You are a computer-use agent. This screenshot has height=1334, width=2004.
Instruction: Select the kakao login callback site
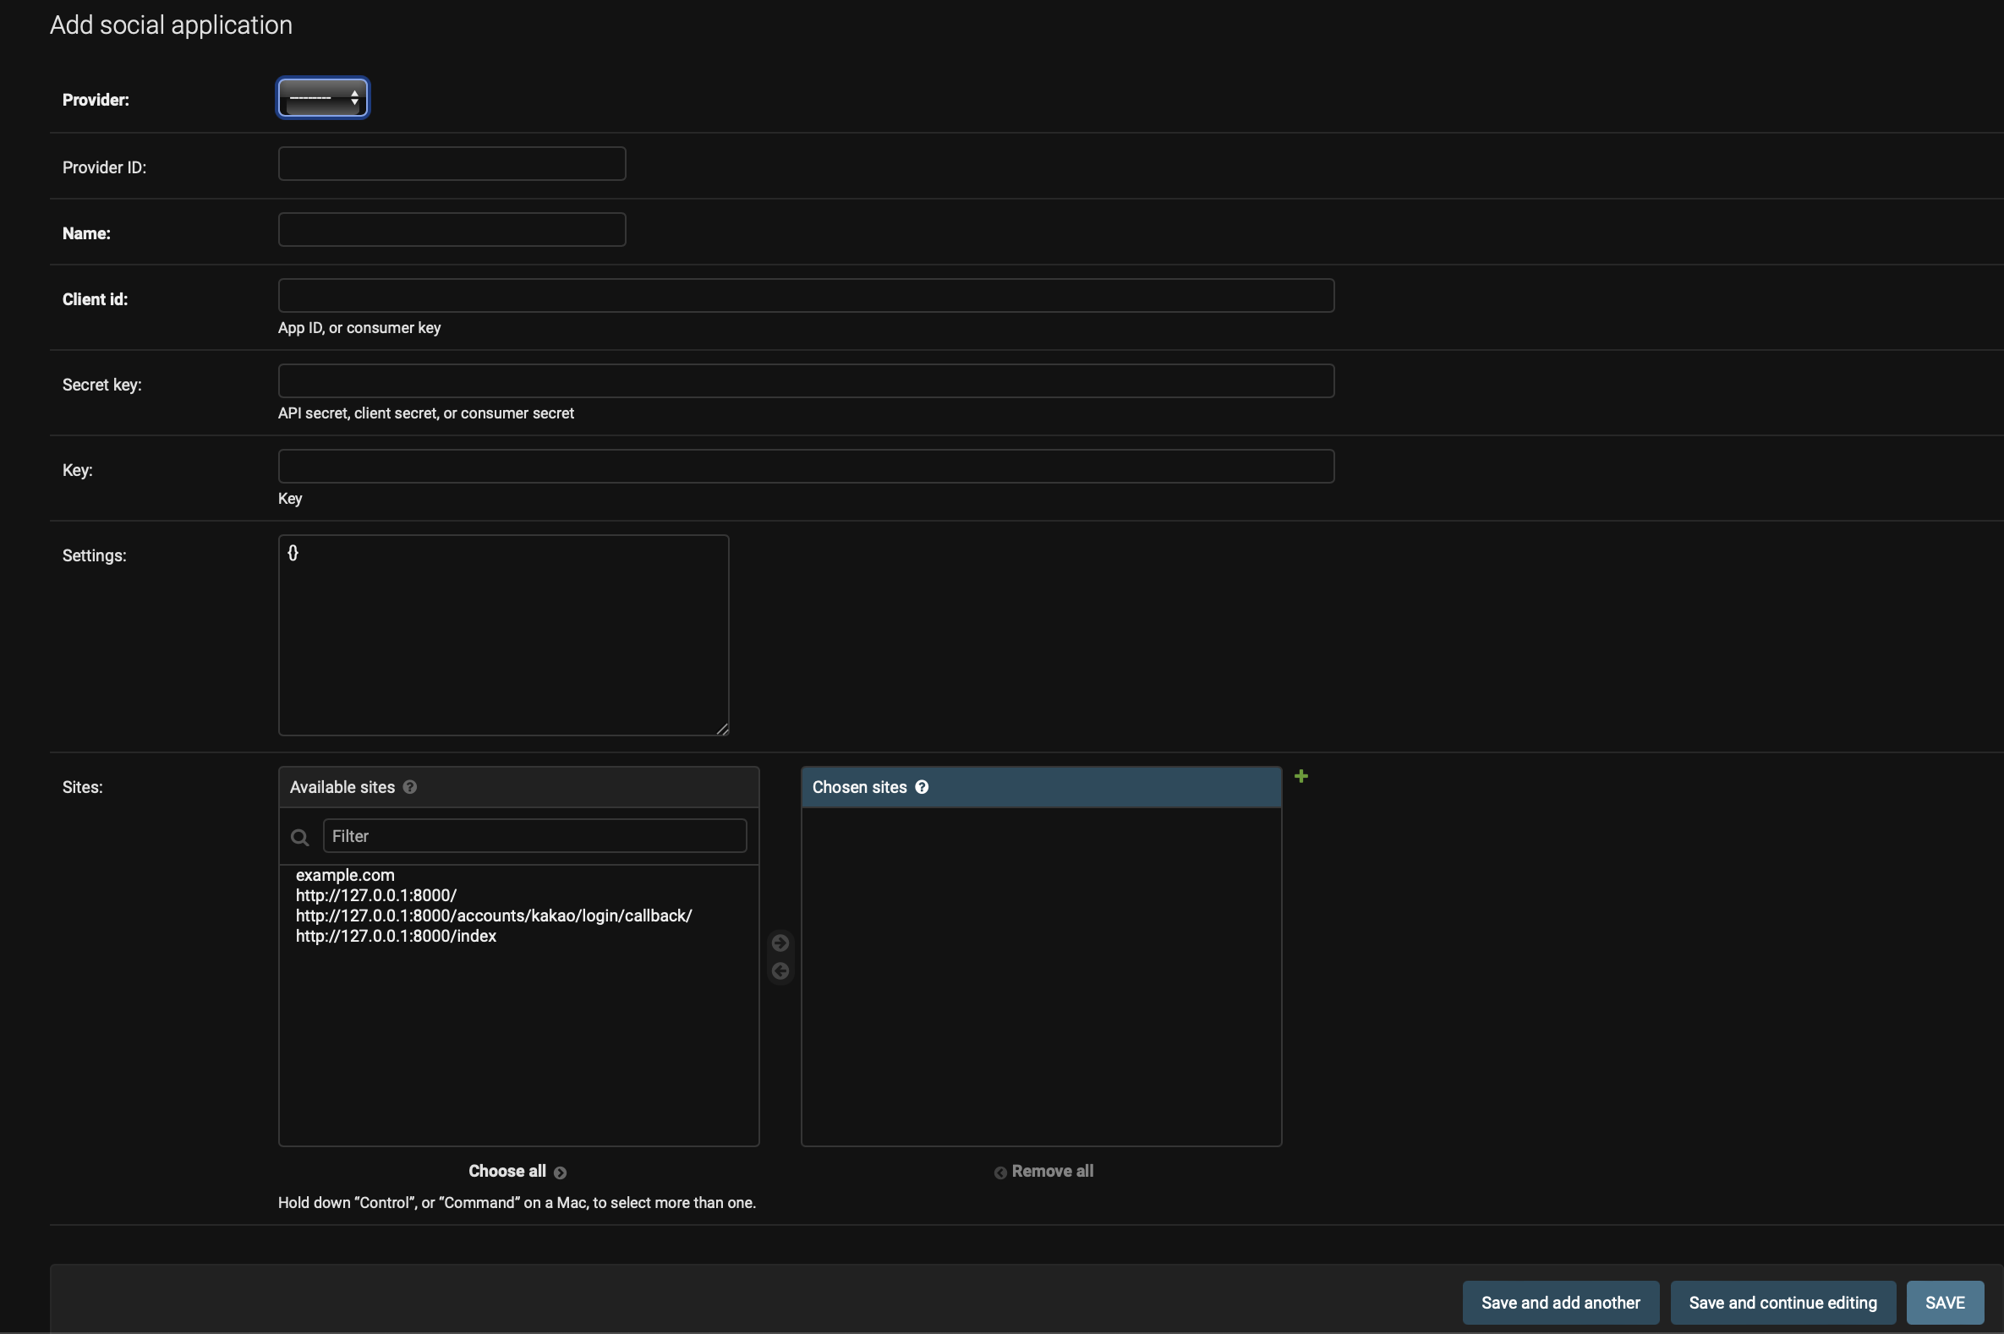pos(494,916)
